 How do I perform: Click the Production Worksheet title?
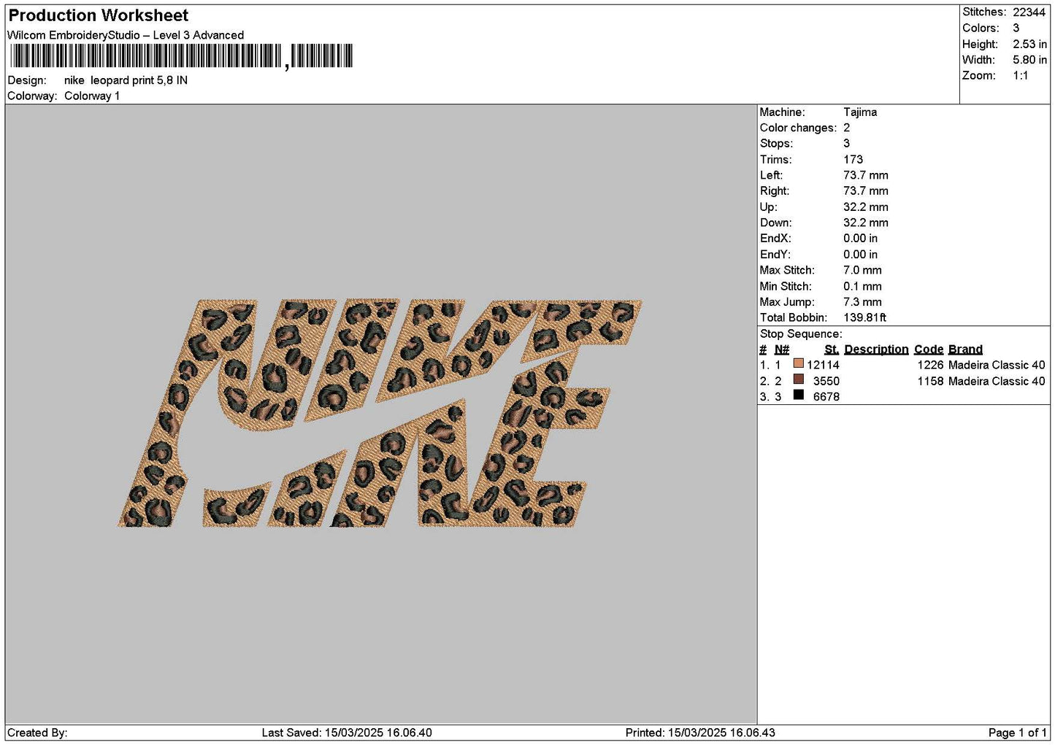point(98,15)
